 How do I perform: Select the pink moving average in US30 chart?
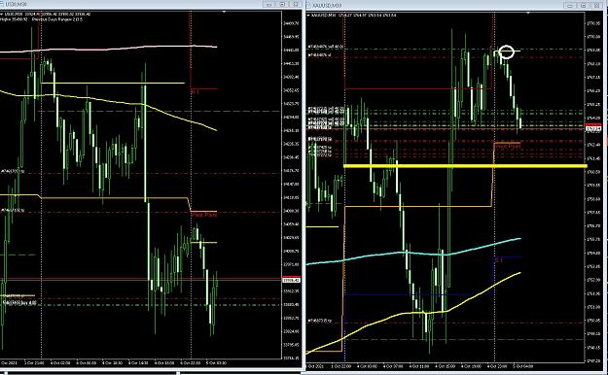[x=109, y=49]
